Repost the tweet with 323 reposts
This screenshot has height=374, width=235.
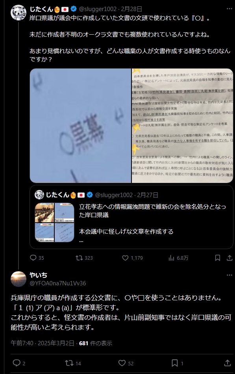[x=84, y=258]
